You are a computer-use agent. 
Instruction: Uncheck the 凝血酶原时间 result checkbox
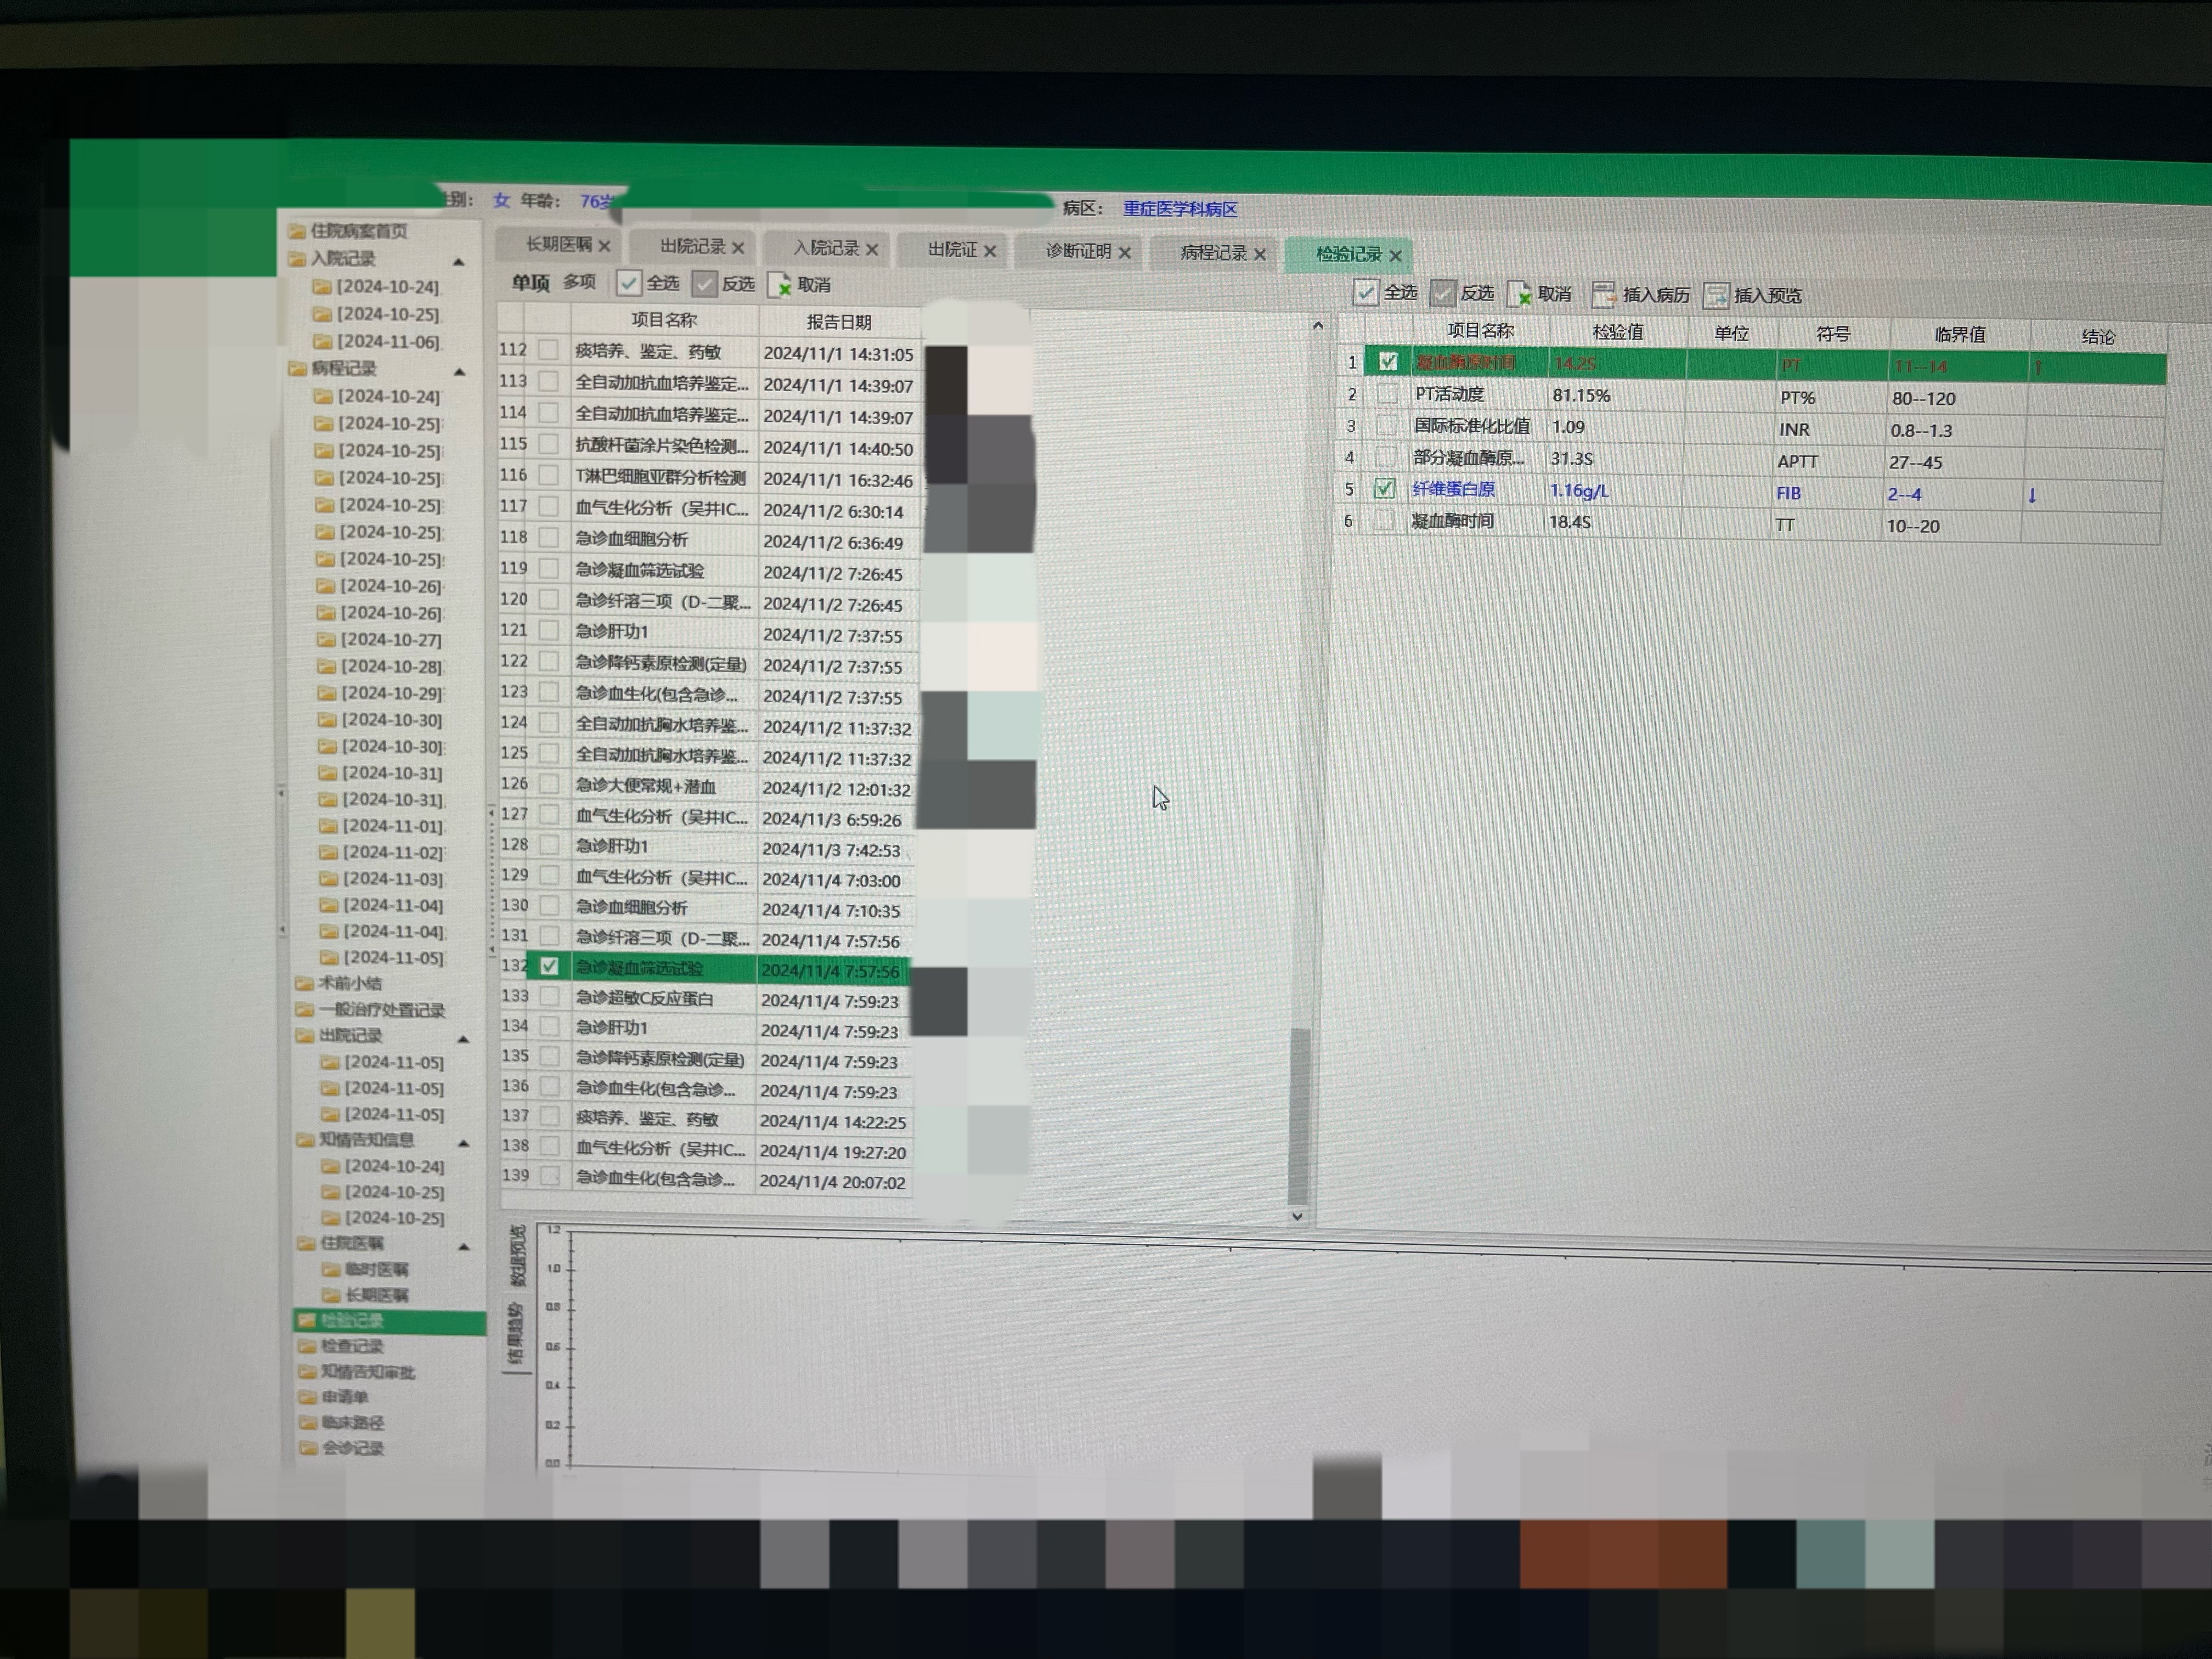[x=1388, y=361]
